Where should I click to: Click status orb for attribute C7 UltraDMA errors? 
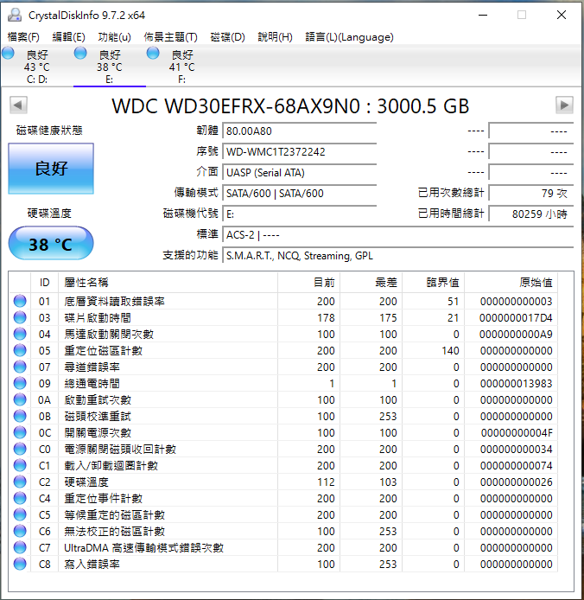20,547
